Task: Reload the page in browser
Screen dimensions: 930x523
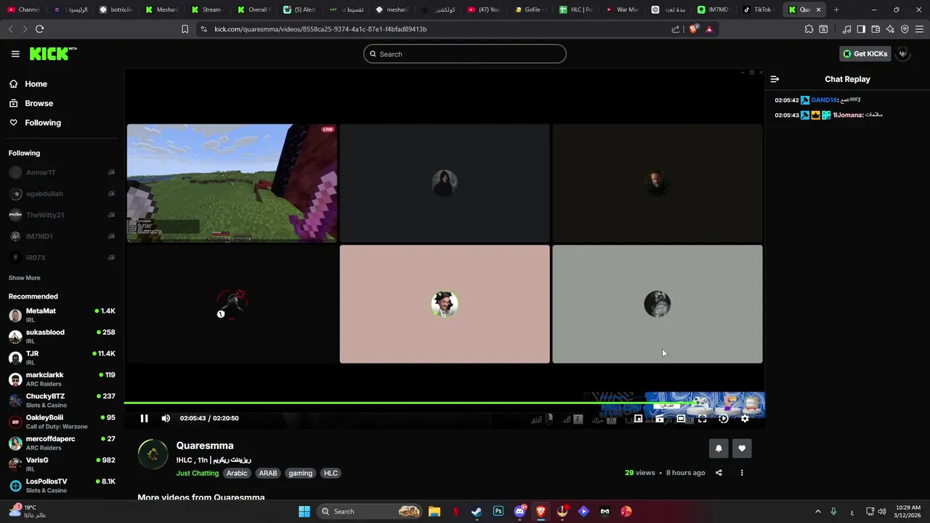Action: click(x=39, y=29)
